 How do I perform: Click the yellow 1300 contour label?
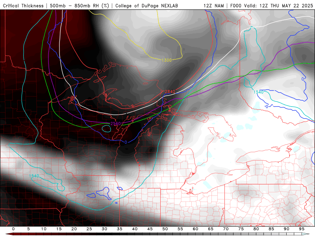(x=167, y=60)
